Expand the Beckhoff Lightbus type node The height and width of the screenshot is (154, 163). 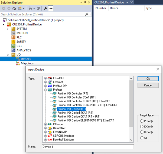click(45, 140)
